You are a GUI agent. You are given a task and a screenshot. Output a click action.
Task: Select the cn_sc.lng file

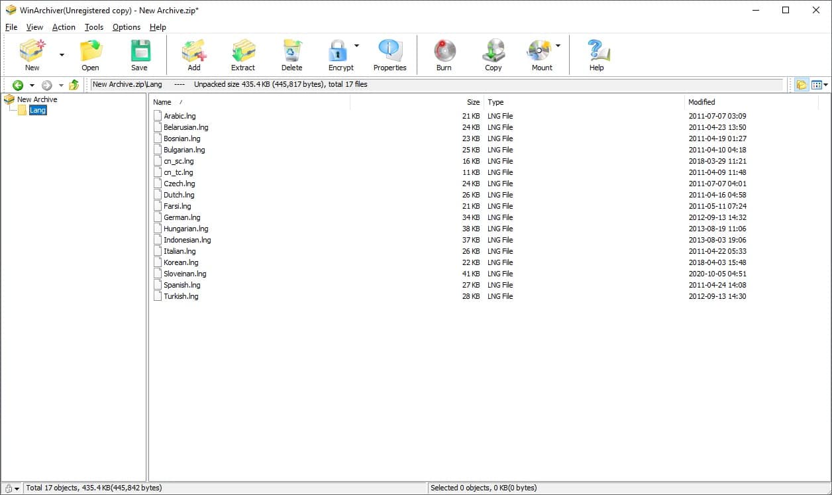[x=179, y=161]
